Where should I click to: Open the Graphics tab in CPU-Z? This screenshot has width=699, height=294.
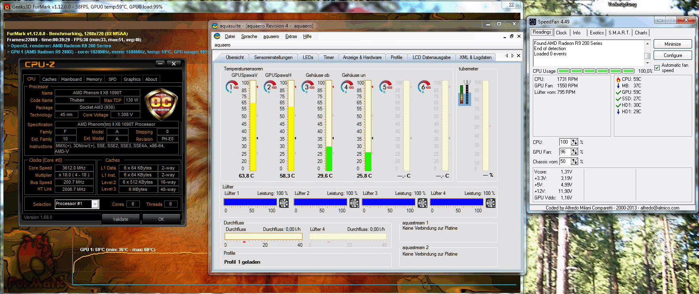tap(132, 79)
